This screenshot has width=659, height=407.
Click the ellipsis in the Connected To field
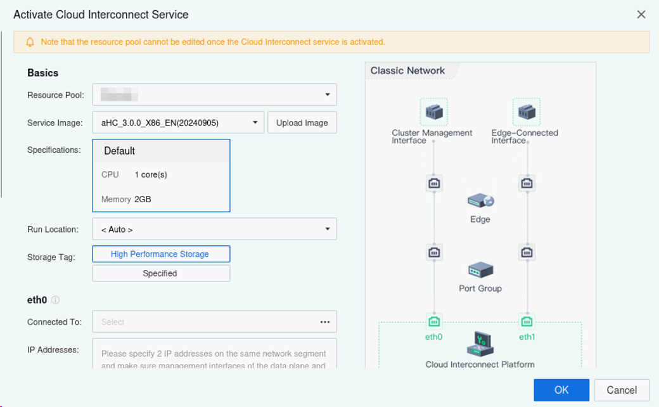[325, 321]
